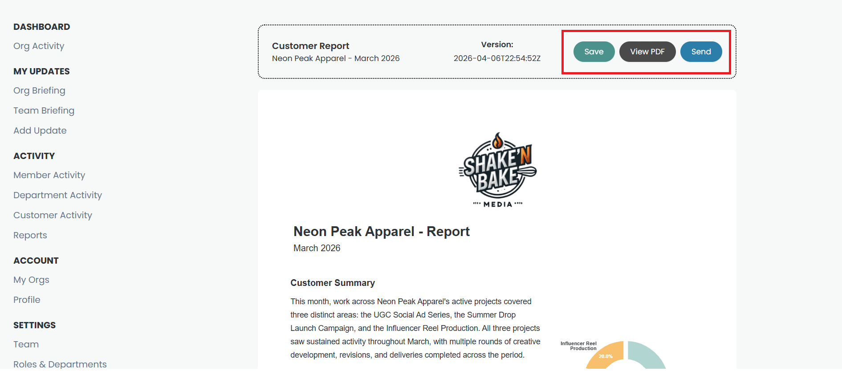Go to Profile settings

[x=27, y=300]
